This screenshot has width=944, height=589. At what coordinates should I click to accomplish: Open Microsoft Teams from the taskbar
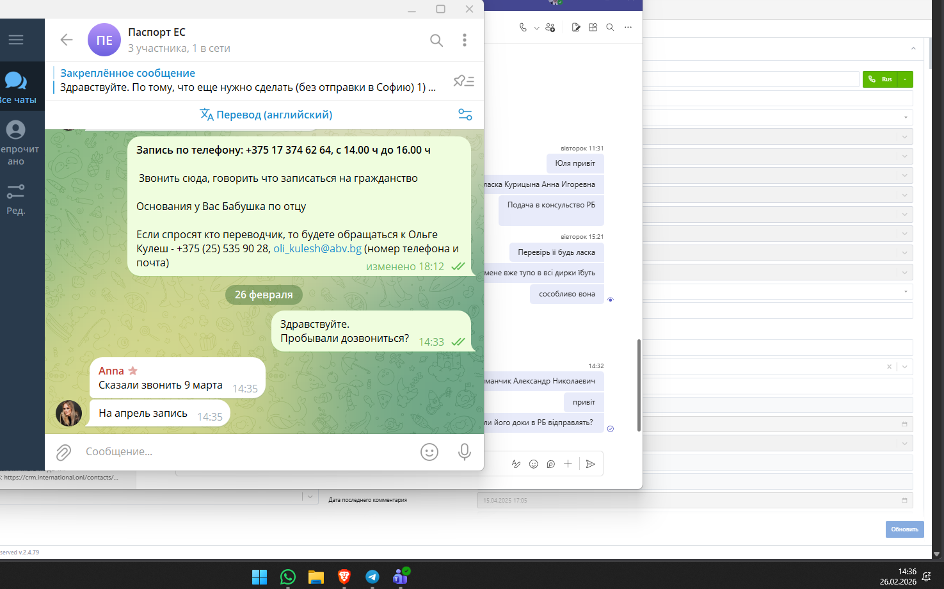point(401,577)
